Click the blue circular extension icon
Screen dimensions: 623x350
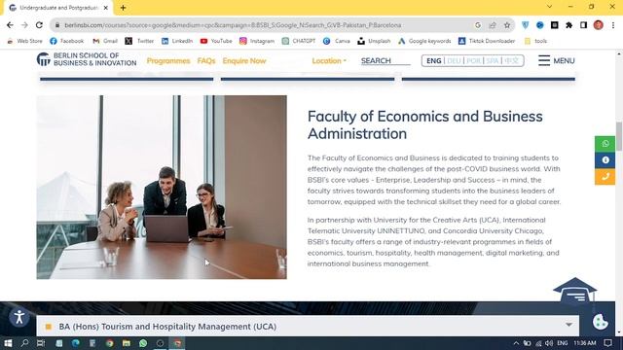click(539, 25)
